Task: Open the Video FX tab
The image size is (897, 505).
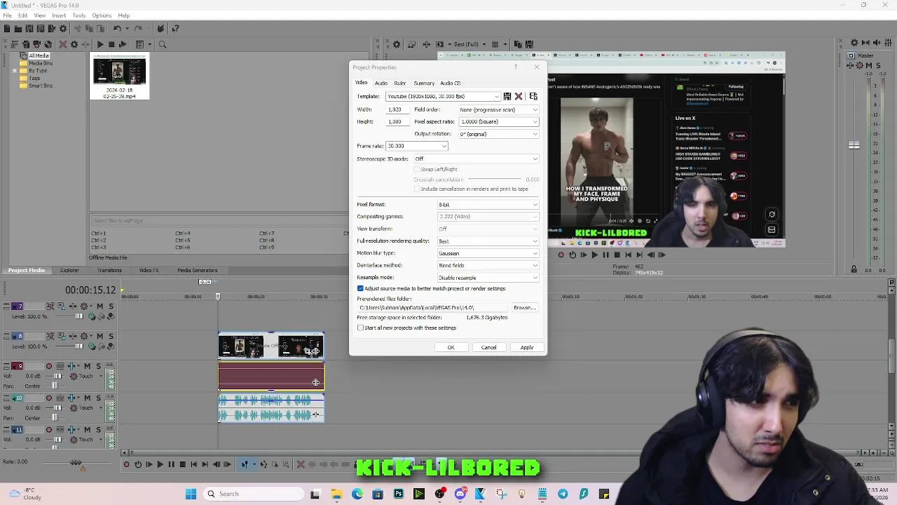Action: (149, 270)
